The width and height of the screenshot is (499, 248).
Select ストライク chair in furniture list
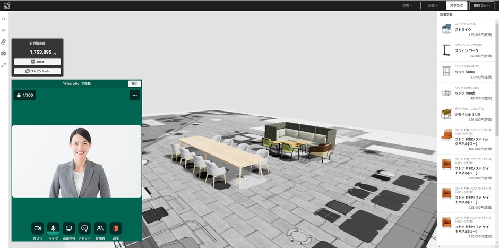click(466, 29)
